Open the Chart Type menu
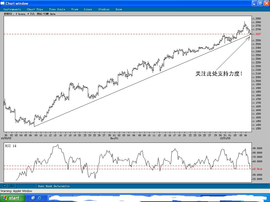The height and width of the screenshot is (202, 270). click(35, 9)
